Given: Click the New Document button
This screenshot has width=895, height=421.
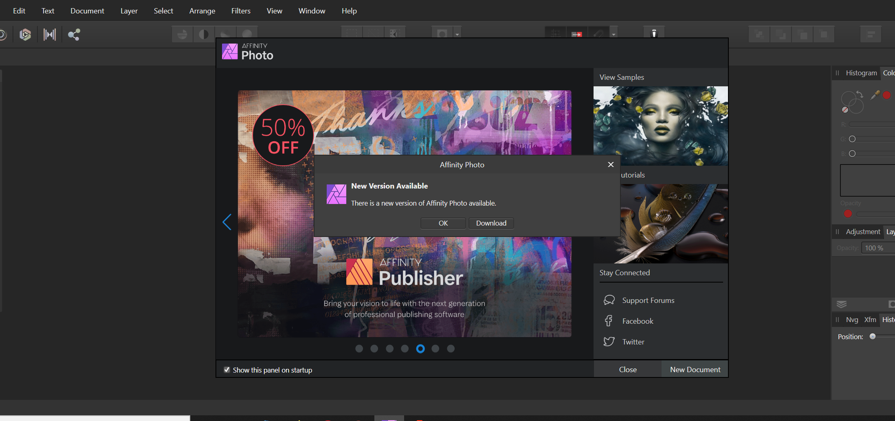Looking at the screenshot, I should [695, 369].
